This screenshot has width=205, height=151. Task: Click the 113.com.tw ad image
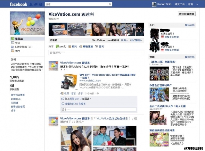coord(159,118)
